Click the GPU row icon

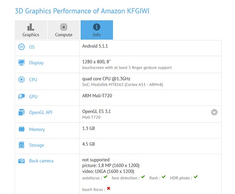[x=22, y=97]
